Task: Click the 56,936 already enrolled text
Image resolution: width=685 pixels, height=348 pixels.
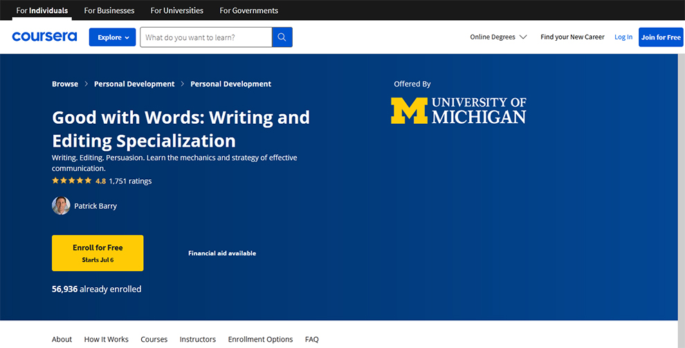Action: 97,289
